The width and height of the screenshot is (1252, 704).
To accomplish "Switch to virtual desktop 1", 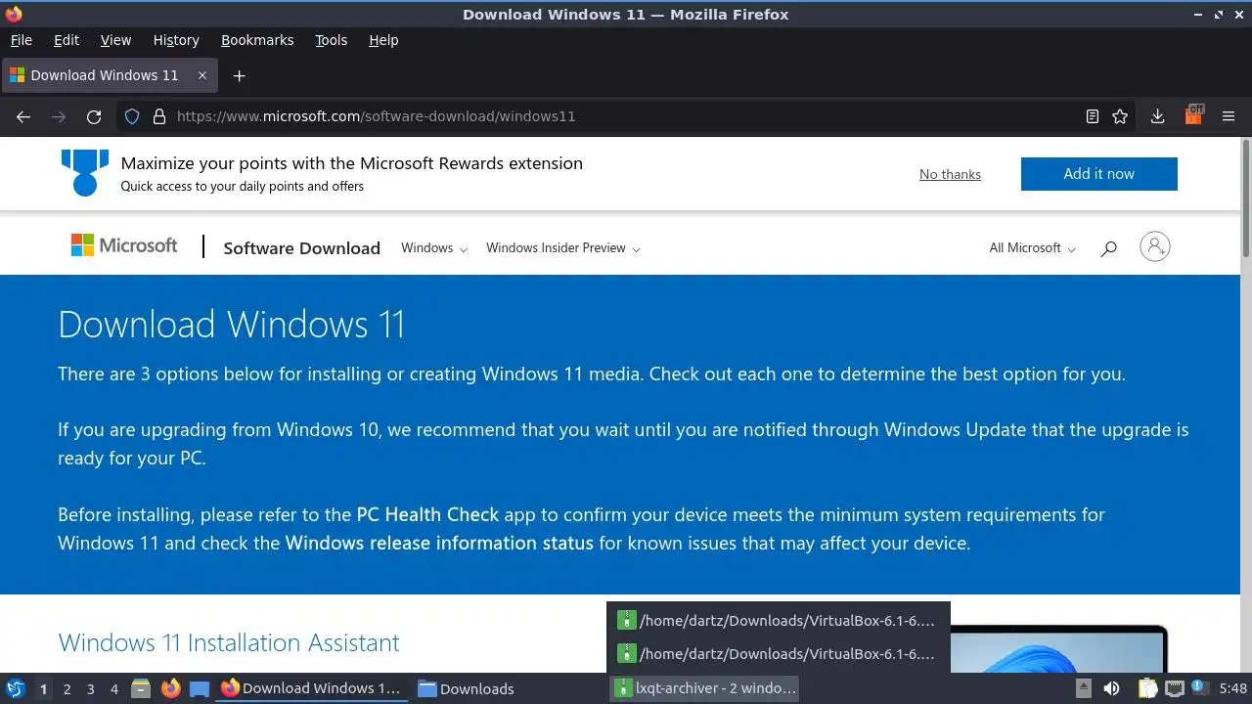I will [x=43, y=688].
